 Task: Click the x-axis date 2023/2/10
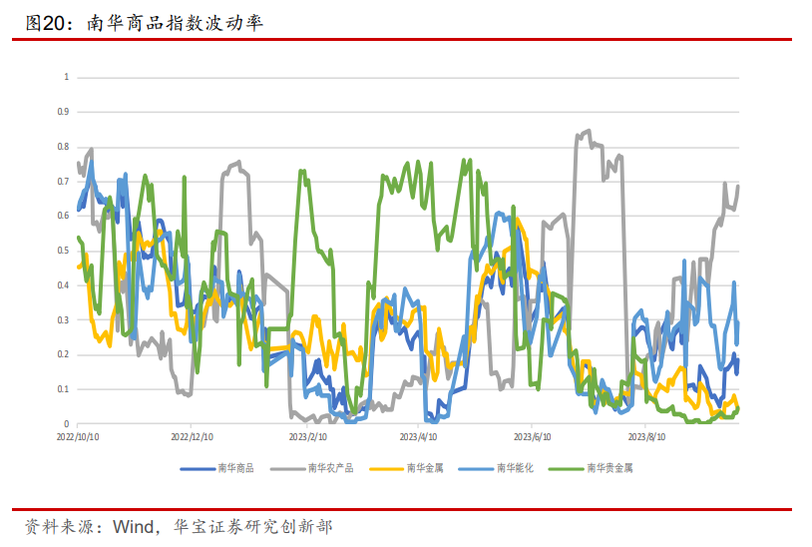pos(307,437)
